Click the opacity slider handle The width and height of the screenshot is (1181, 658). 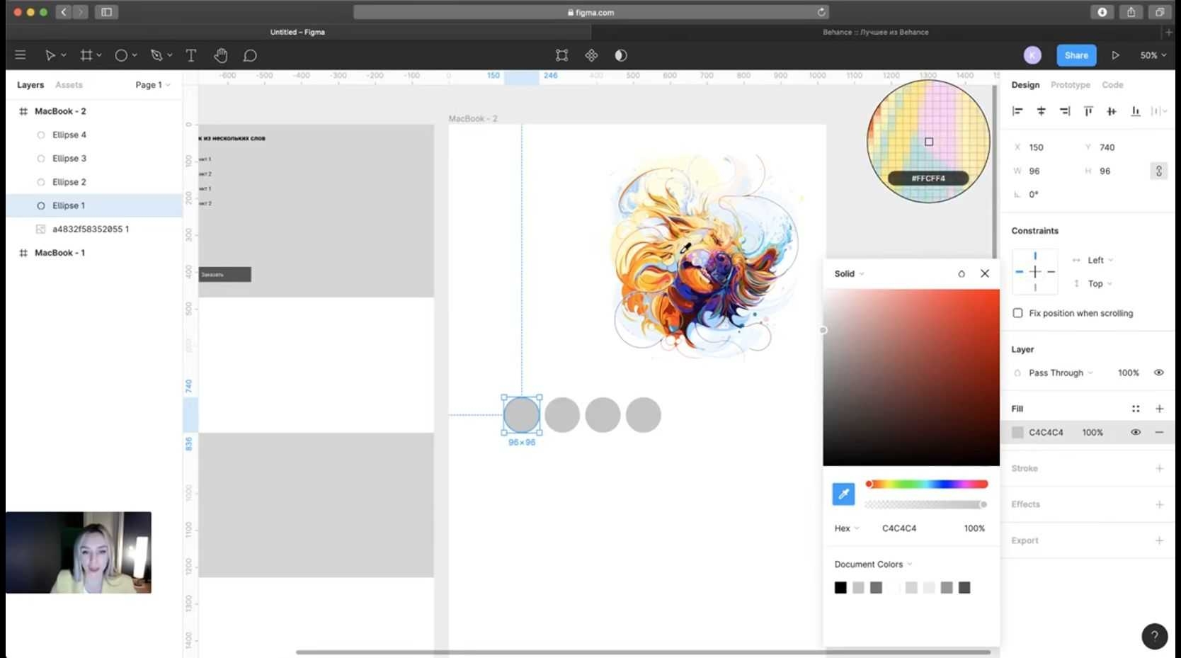pyautogui.click(x=983, y=504)
